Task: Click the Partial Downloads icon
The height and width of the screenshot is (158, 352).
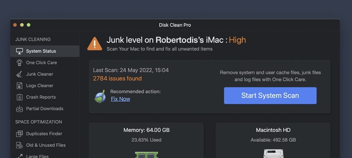Action: 19,109
